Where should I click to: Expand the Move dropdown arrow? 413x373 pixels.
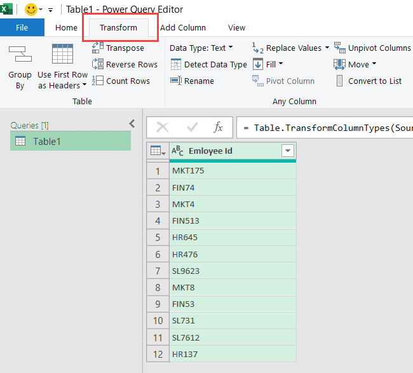[x=374, y=64]
